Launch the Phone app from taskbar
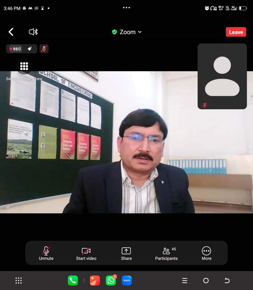253x290 pixels. [73, 281]
